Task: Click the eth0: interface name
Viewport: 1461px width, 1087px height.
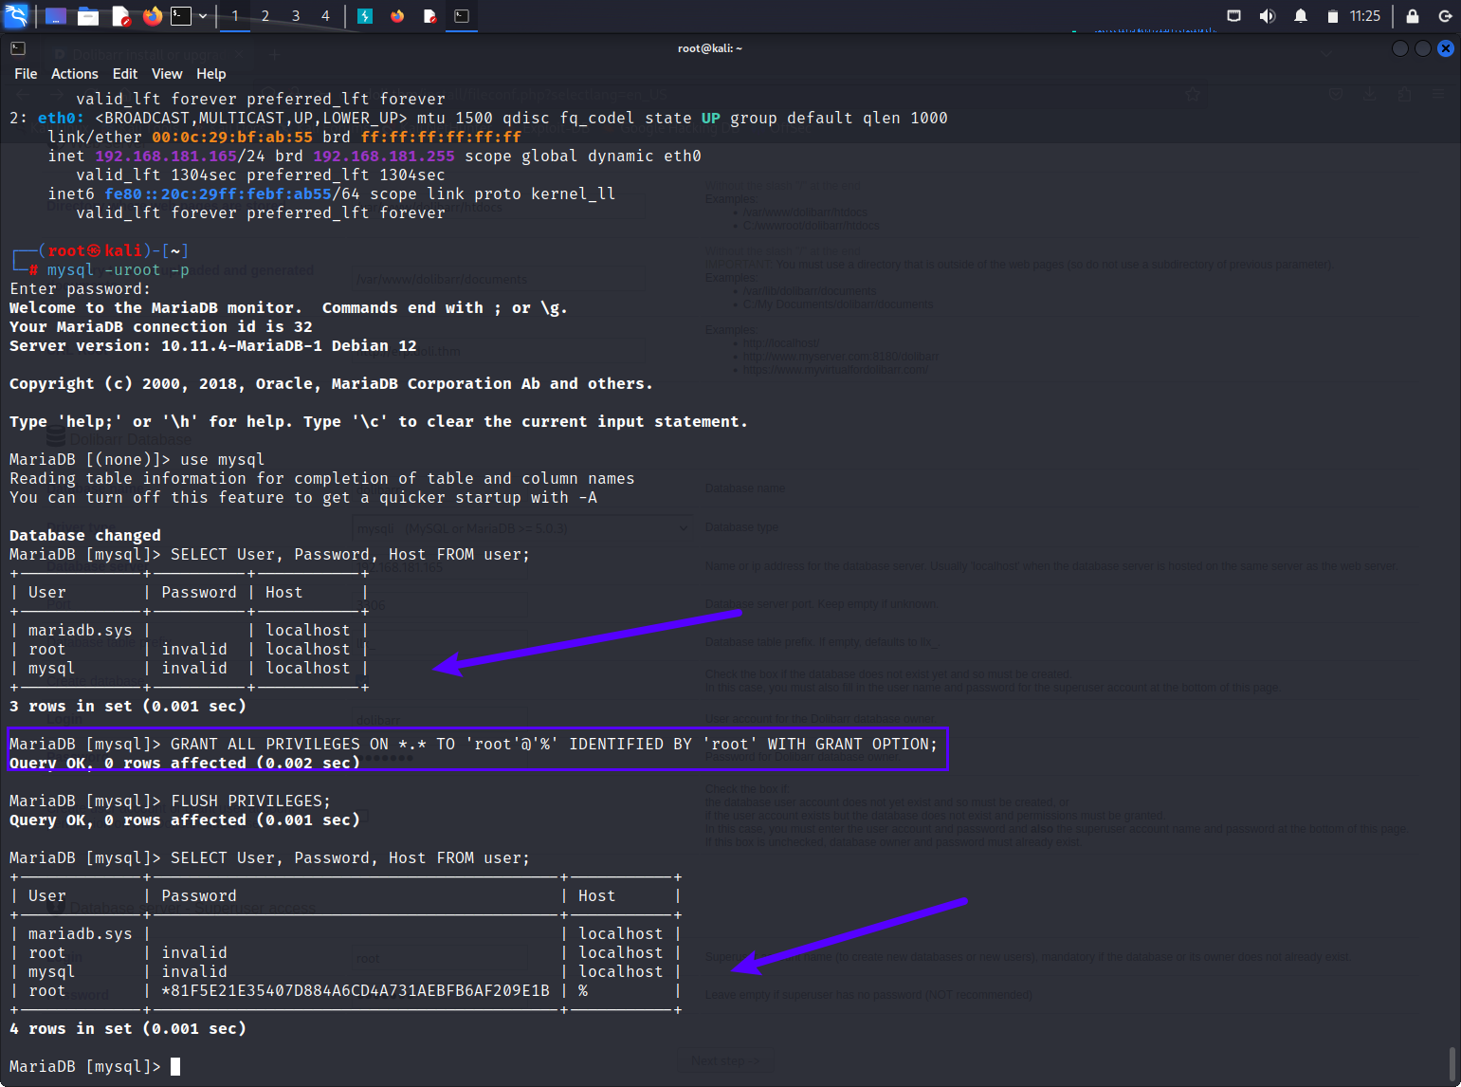Action: pyautogui.click(x=62, y=118)
